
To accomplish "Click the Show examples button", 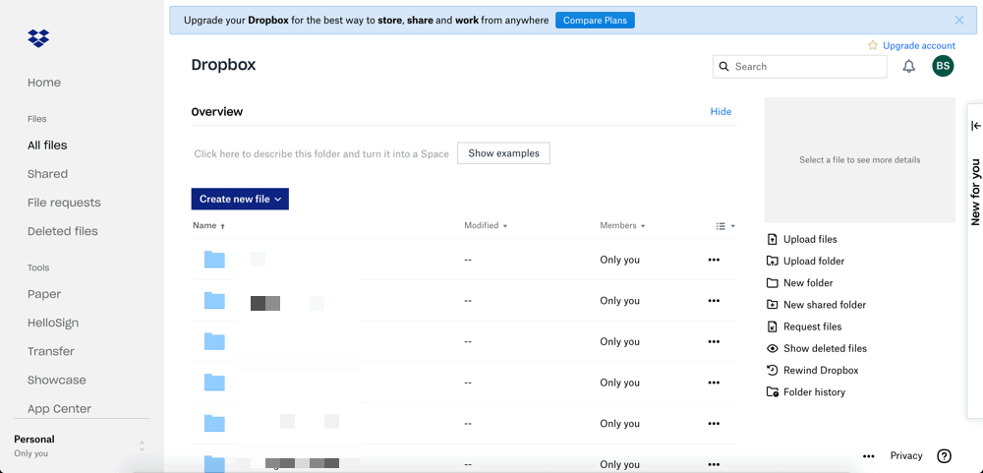I will pos(503,153).
